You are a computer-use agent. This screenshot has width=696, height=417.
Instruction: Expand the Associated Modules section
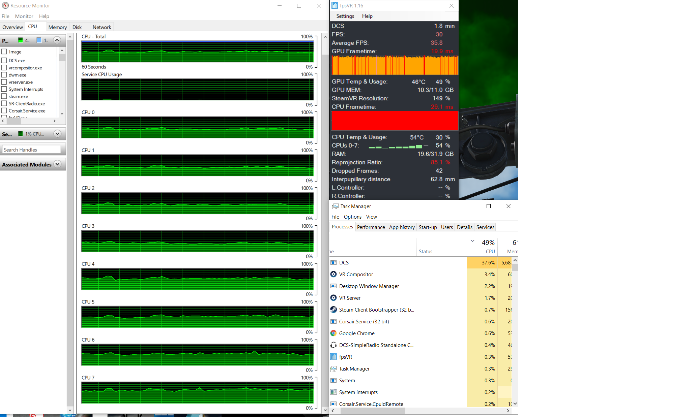click(57, 164)
